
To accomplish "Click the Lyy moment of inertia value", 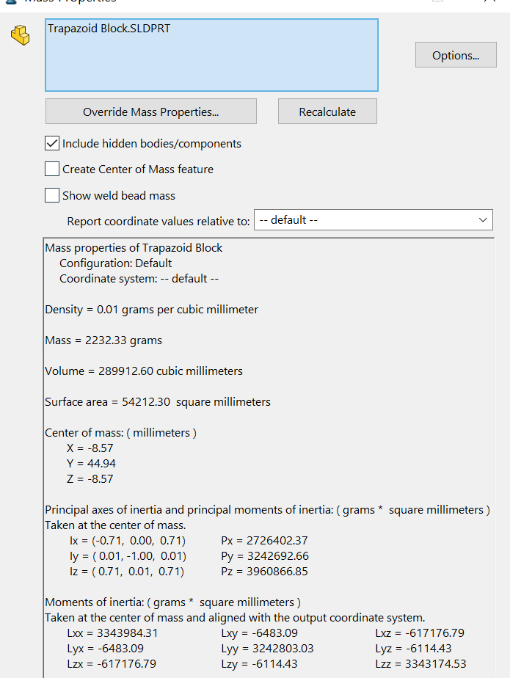I will 267,649.
